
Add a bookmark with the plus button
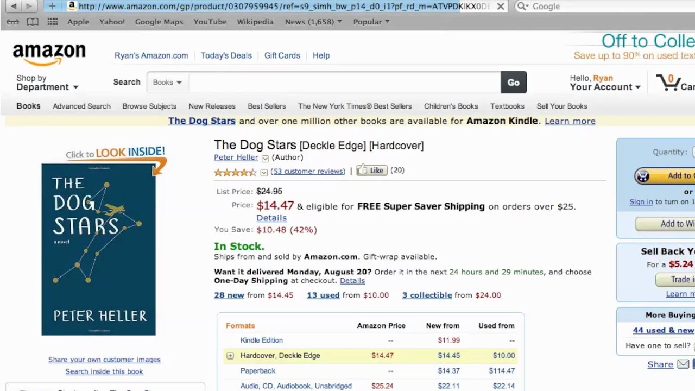pyautogui.click(x=52, y=7)
